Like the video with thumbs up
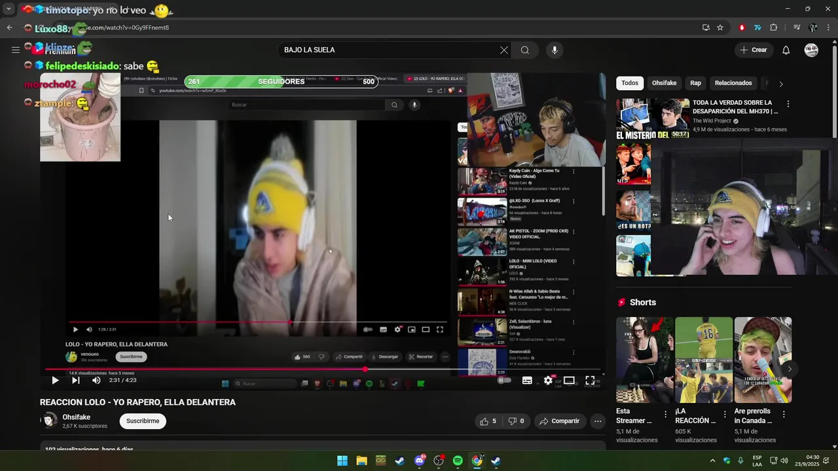This screenshot has width=838, height=471. click(488, 421)
